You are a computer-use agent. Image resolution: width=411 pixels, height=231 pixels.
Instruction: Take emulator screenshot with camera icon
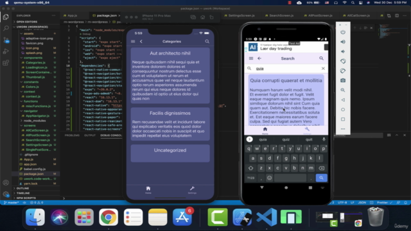(343, 80)
